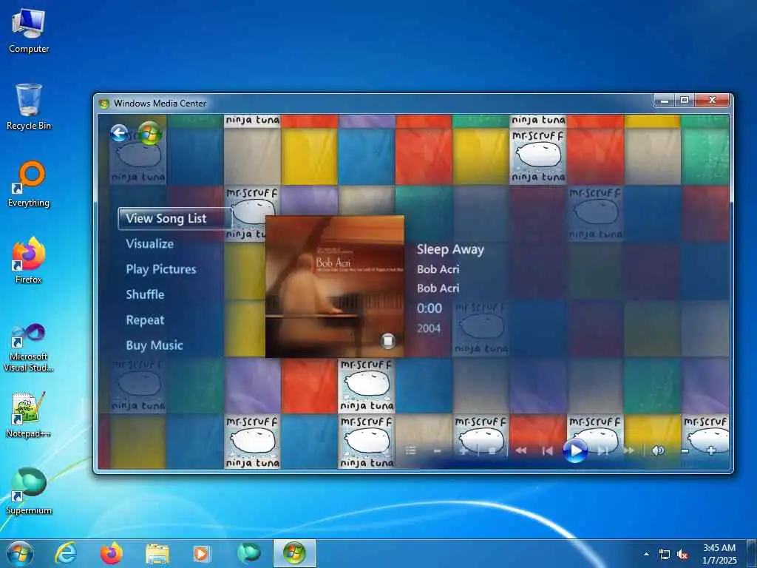Click Media Center title bar icon
Image resolution: width=757 pixels, height=568 pixels.
[103, 104]
